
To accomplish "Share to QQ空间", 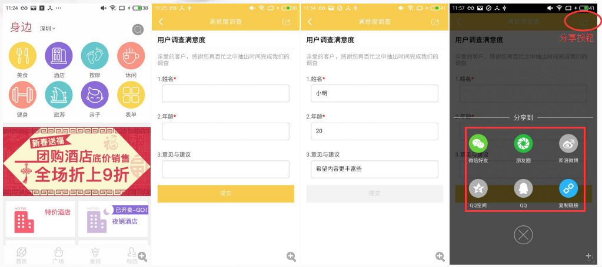I will pos(478,188).
